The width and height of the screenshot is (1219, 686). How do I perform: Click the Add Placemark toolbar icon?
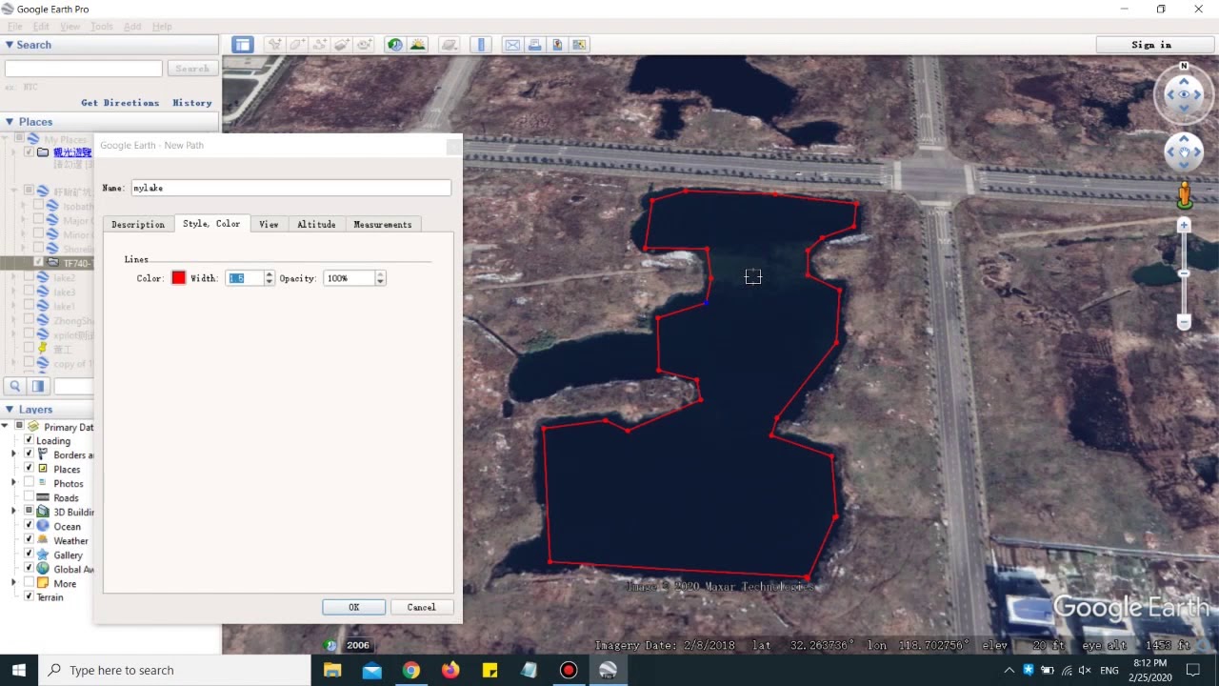pos(274,45)
